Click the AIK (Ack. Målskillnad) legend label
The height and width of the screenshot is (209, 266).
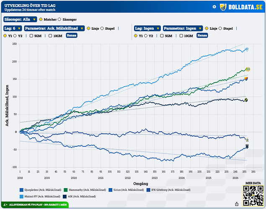pos(82,196)
